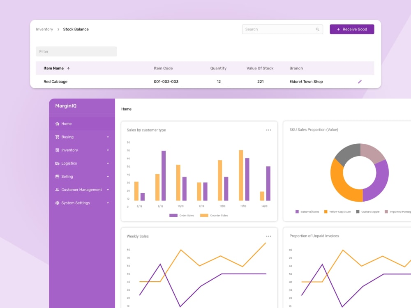
Task: Click the Receive Good button
Action: tap(352, 29)
